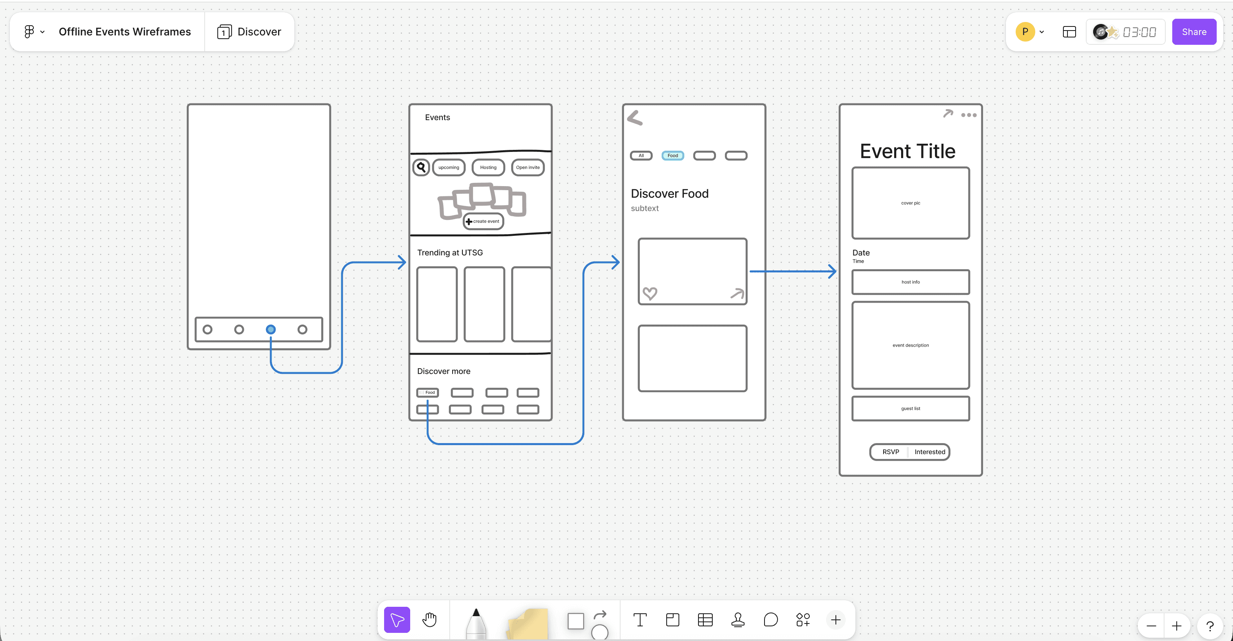This screenshot has width=1233, height=641.
Task: Select the marker pen tool
Action: [475, 623]
